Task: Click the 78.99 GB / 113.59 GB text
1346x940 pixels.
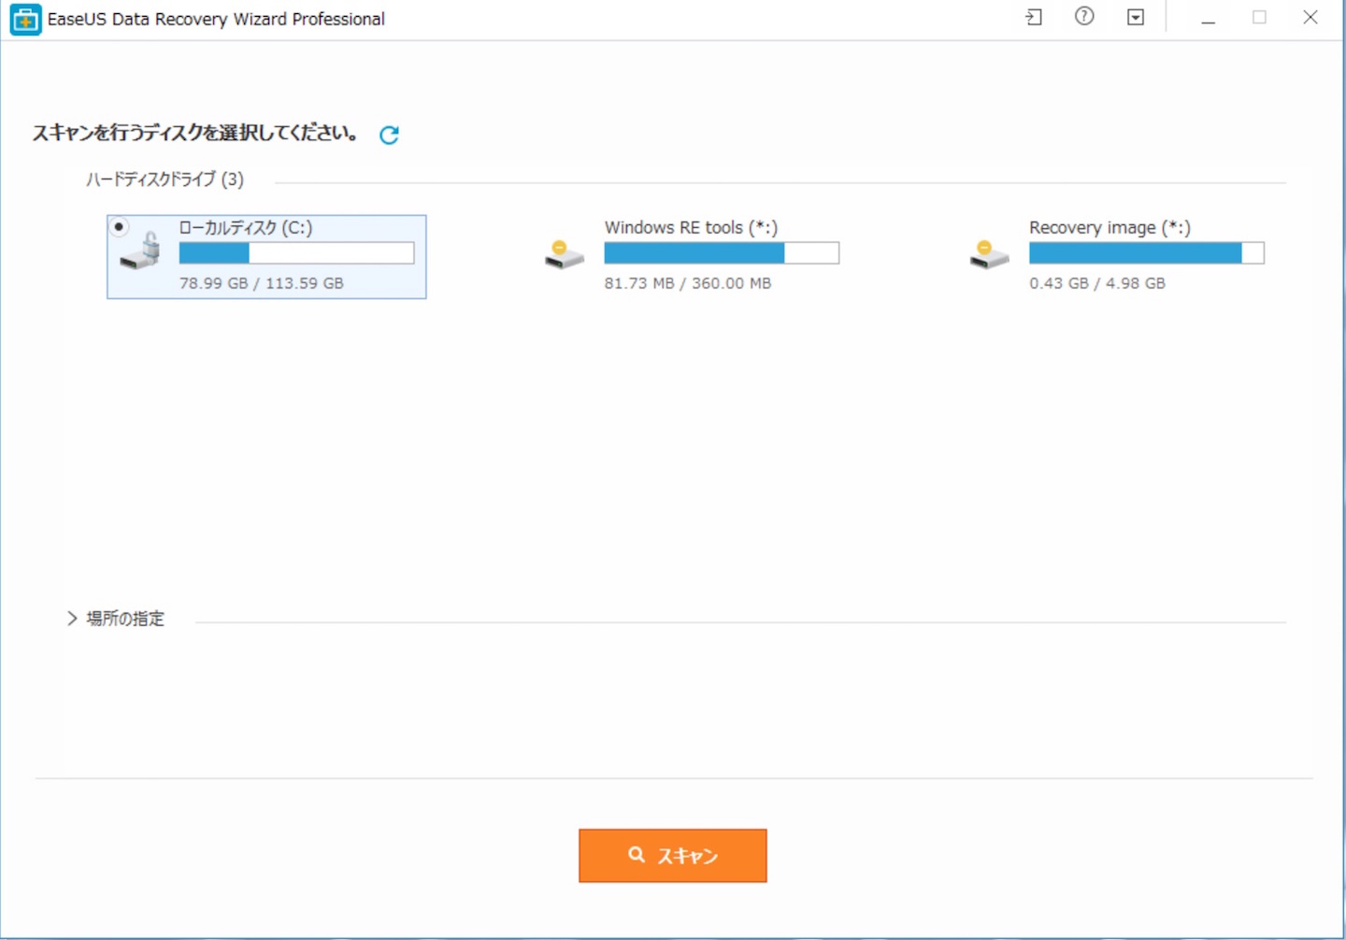Action: [x=262, y=283]
